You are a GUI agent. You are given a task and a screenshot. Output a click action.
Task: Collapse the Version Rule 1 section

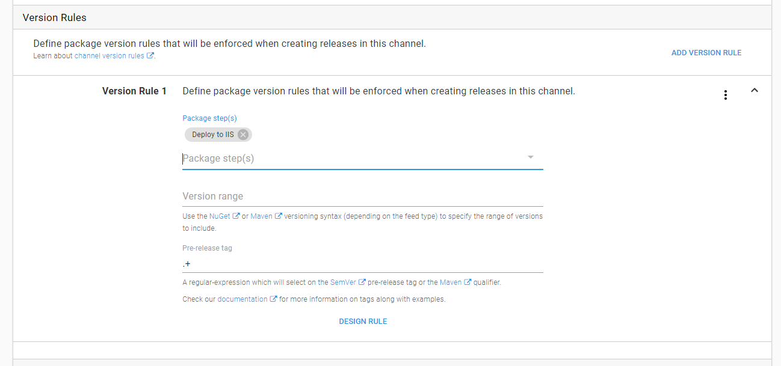(x=755, y=91)
